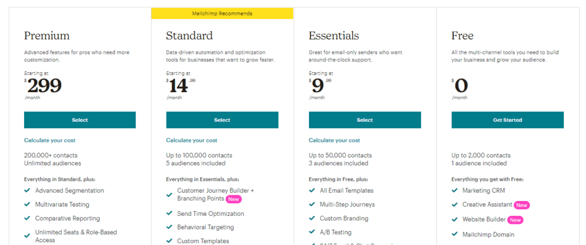
Task: Click Get Started for Free plan
Action: click(x=508, y=120)
